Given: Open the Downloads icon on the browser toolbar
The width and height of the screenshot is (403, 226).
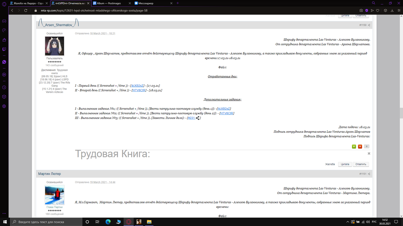Looking at the screenshot, I should [392, 10].
